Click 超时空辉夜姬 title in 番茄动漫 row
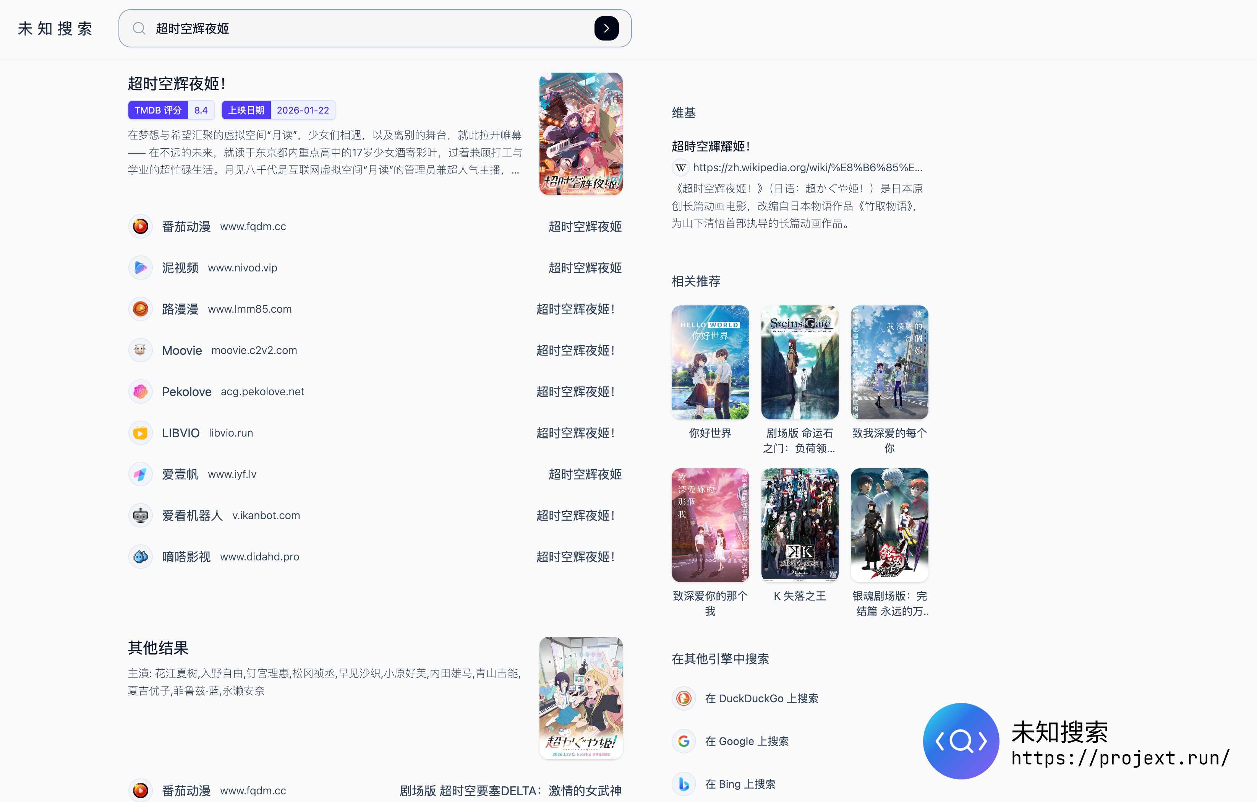The width and height of the screenshot is (1257, 802). pos(585,227)
